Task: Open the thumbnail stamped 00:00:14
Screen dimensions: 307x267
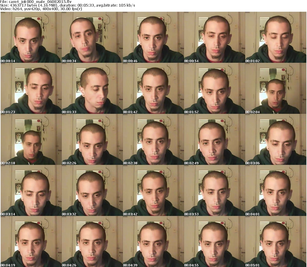Action: tap(31, 37)
